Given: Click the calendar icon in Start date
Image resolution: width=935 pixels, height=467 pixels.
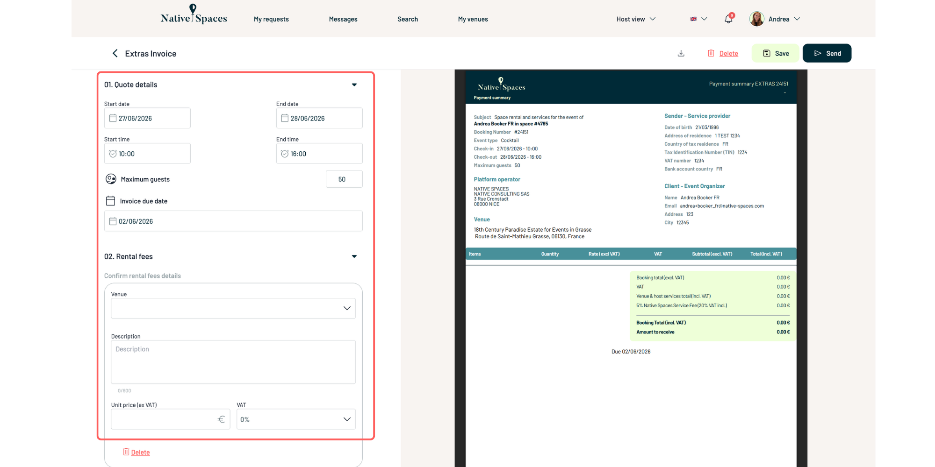Looking at the screenshot, I should pyautogui.click(x=113, y=118).
